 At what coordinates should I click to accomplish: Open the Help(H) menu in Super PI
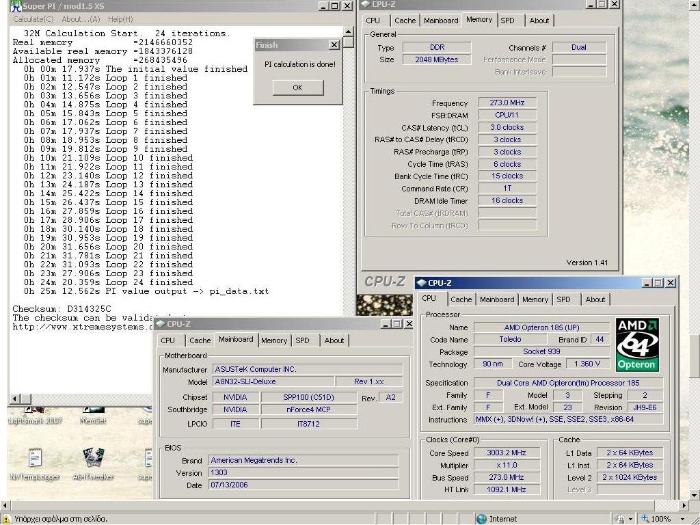(120, 19)
